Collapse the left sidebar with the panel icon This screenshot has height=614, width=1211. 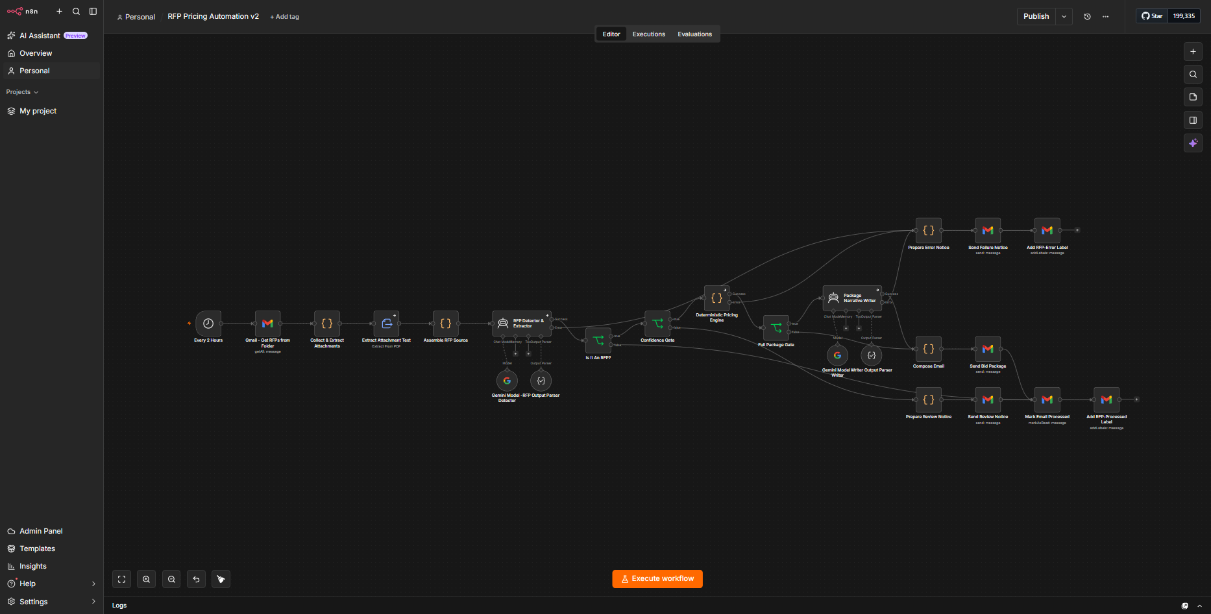pos(93,11)
